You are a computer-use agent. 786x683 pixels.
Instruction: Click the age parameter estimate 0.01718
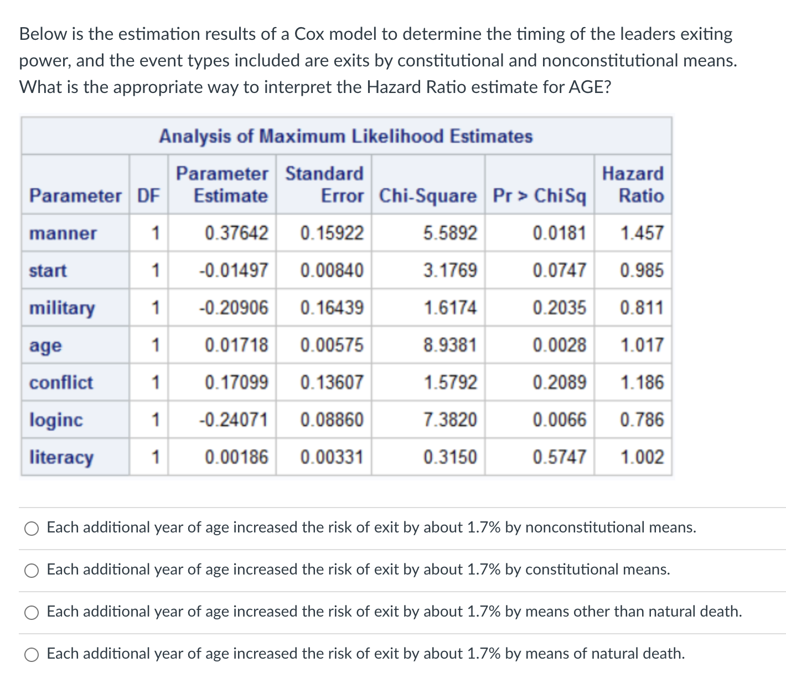(236, 345)
